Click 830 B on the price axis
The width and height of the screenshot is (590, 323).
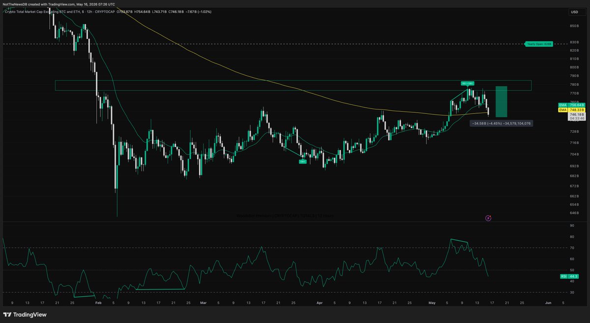click(574, 42)
